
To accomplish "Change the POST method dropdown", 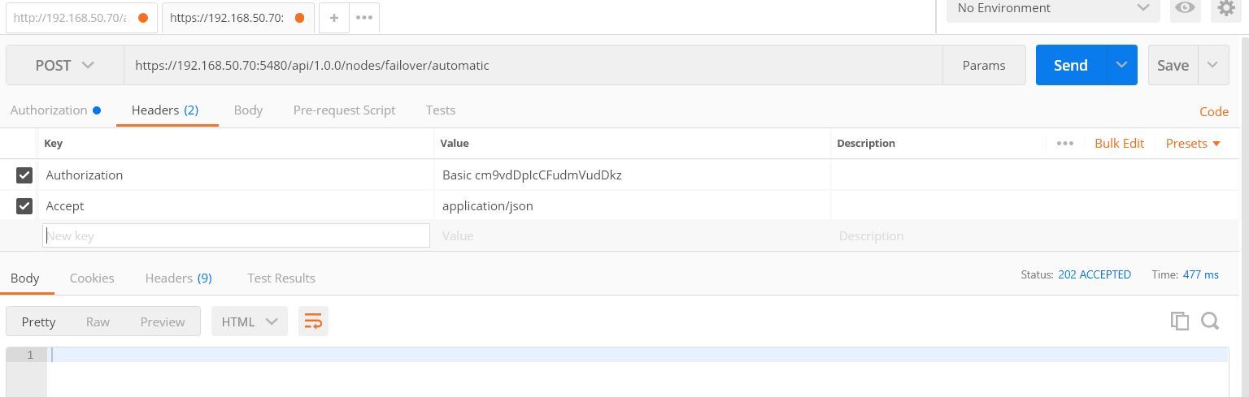I will click(64, 65).
